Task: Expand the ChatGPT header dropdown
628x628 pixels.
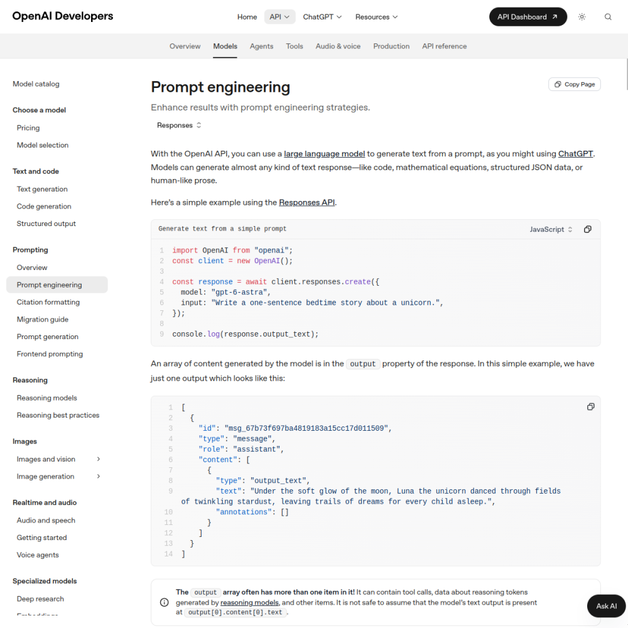Action: (322, 17)
